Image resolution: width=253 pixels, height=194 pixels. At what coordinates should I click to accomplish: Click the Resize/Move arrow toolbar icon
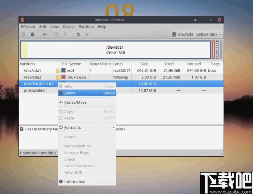coord(45,34)
